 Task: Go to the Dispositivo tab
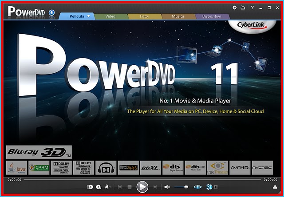212,16
